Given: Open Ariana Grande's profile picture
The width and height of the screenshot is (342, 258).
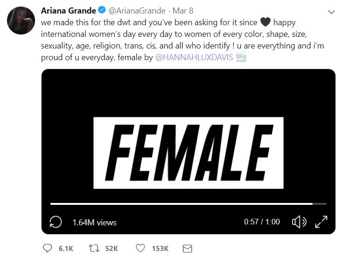Looking at the screenshot, I should [x=20, y=21].
